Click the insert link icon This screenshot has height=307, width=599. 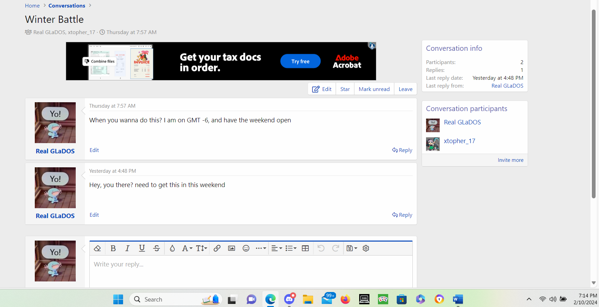217,248
